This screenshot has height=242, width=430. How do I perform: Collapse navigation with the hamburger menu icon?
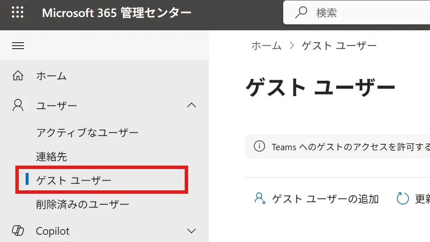[18, 46]
